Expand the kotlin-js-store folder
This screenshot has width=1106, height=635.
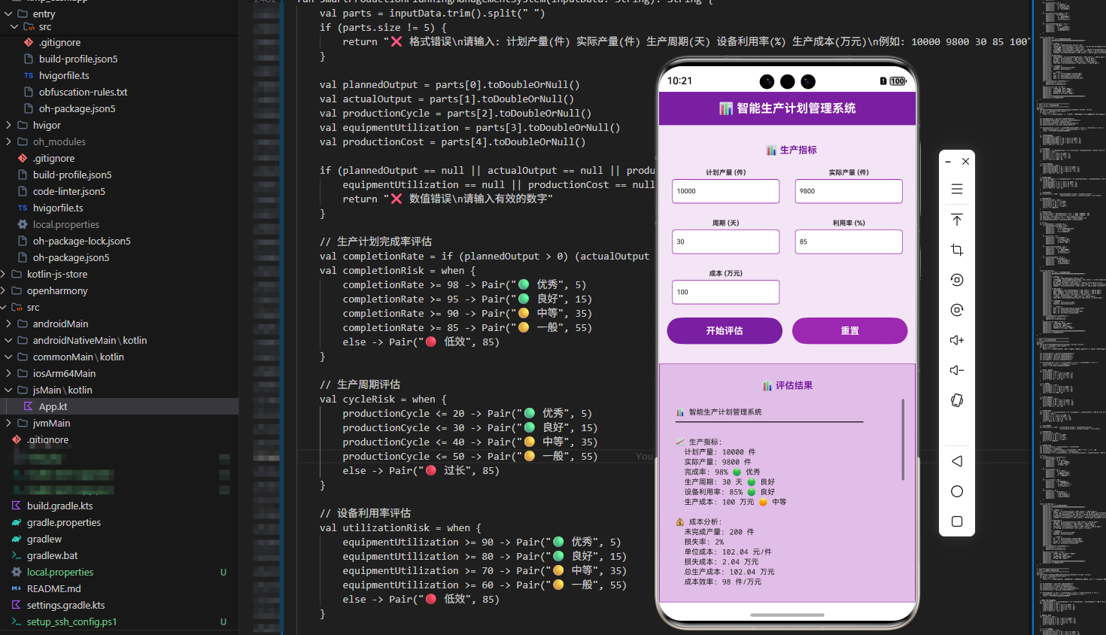click(x=3, y=274)
